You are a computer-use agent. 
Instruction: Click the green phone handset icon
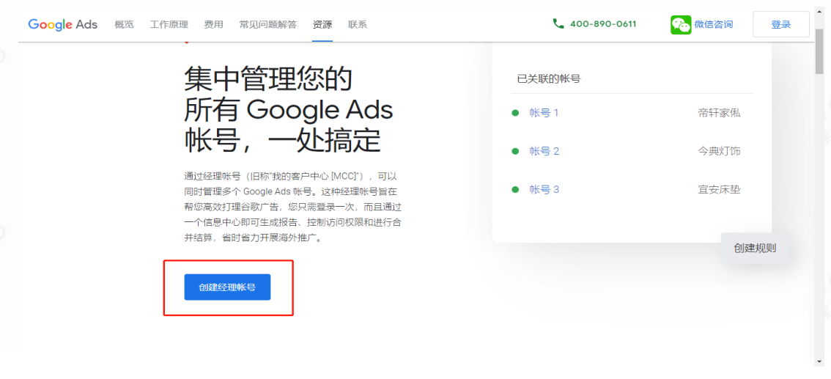click(x=558, y=24)
